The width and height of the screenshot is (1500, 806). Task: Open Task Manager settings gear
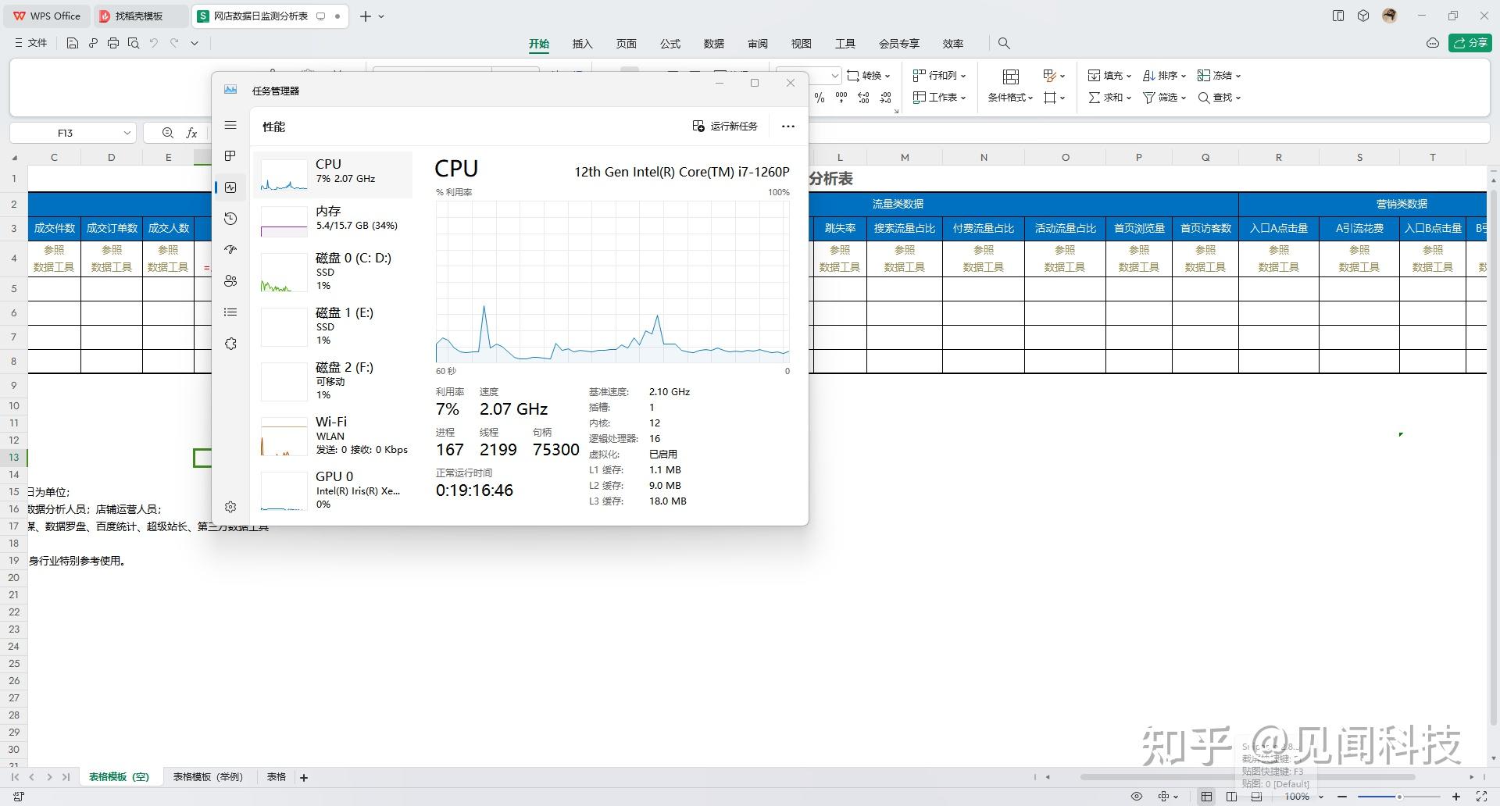[230, 507]
